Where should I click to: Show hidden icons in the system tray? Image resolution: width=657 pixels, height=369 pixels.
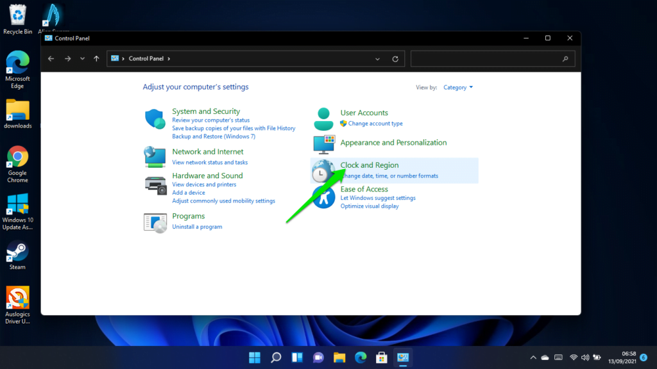[533, 357]
